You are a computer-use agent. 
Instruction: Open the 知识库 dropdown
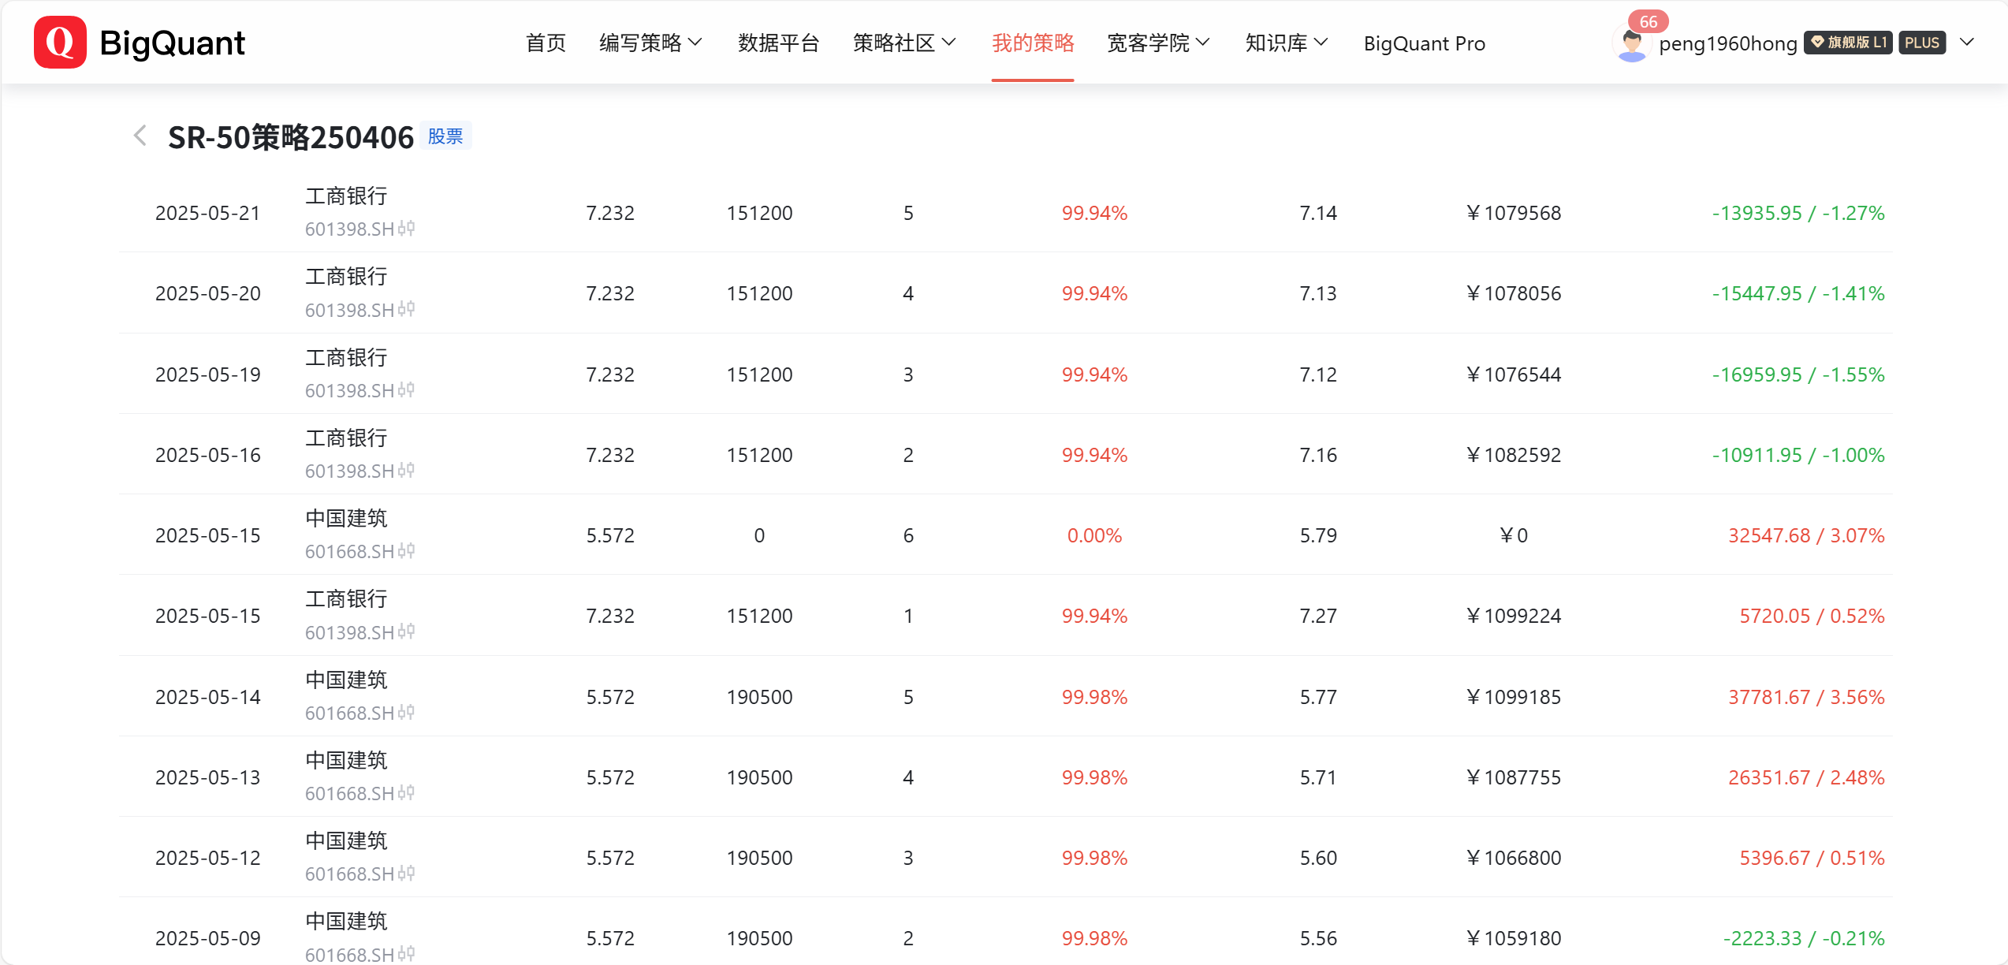(x=1286, y=43)
